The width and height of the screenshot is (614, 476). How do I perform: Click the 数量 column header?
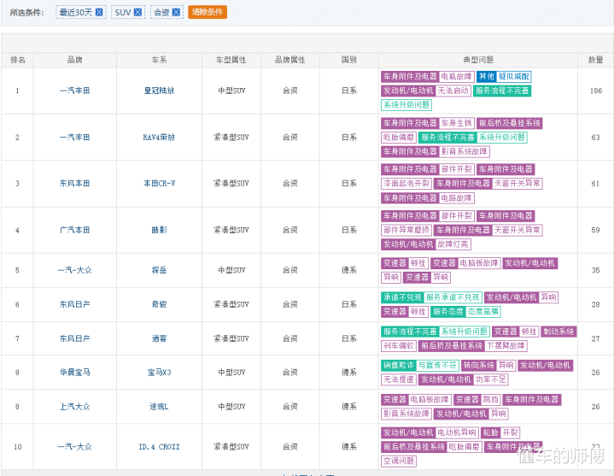click(x=595, y=60)
